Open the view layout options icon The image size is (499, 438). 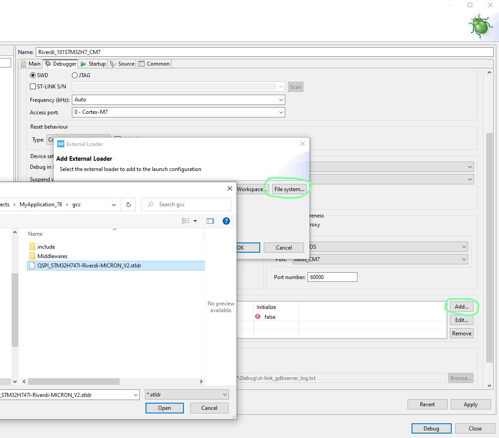(186, 221)
